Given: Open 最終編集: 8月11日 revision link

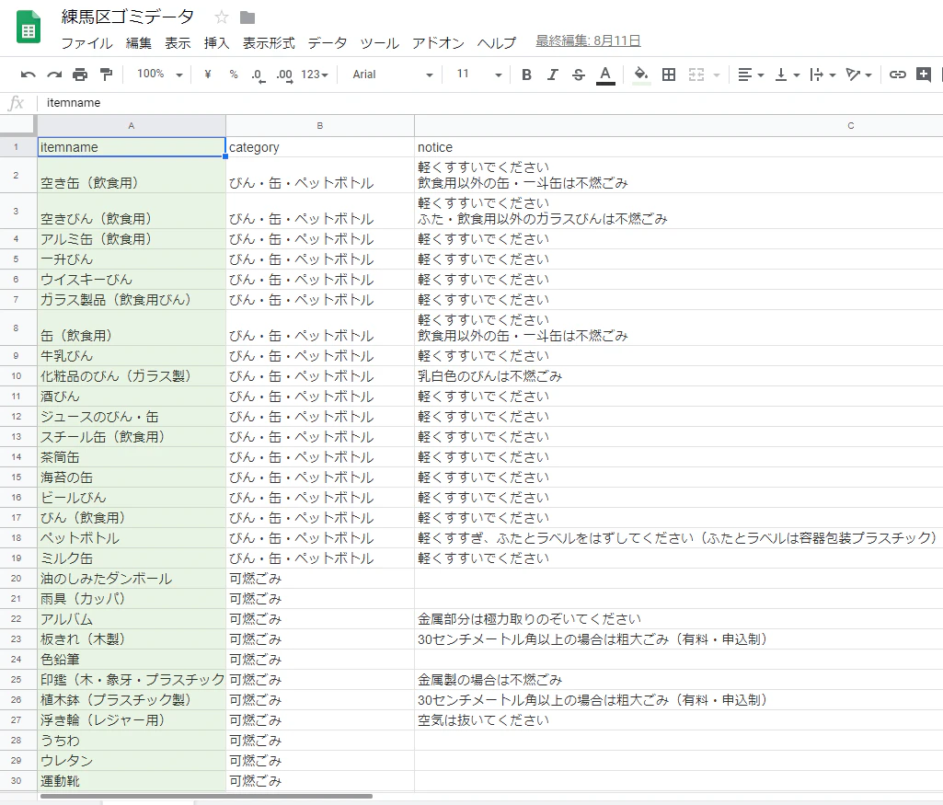Looking at the screenshot, I should pyautogui.click(x=588, y=40).
